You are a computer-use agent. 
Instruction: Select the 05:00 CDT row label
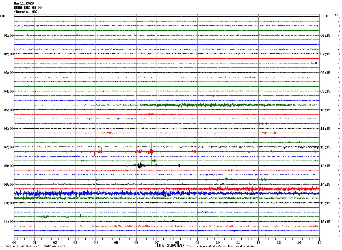tap(8, 110)
